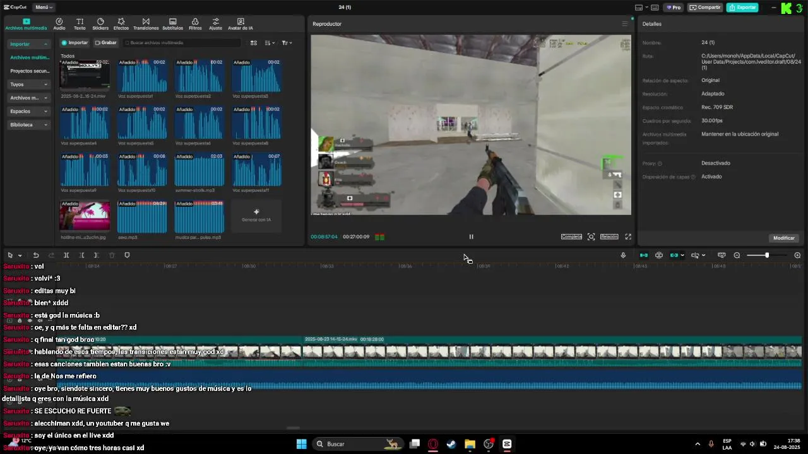808x454 pixels.
Task: Pause playback in the player
Action: coord(471,236)
